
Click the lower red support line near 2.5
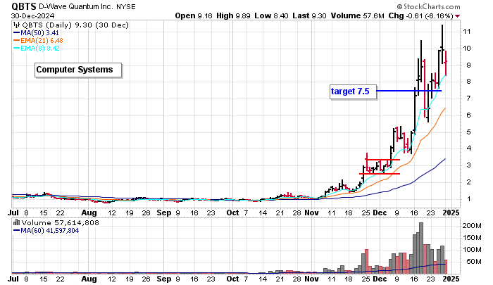point(380,174)
